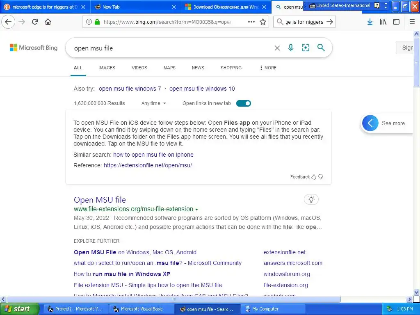Screen dimensions: 420x315
Task: Visit the answers.microsoft.com link
Action: coord(293,263)
